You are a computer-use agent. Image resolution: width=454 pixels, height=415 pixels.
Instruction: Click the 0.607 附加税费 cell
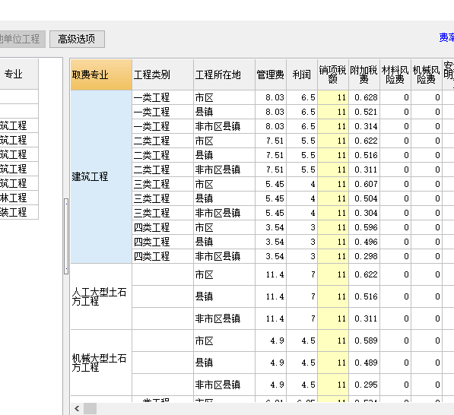point(364,184)
